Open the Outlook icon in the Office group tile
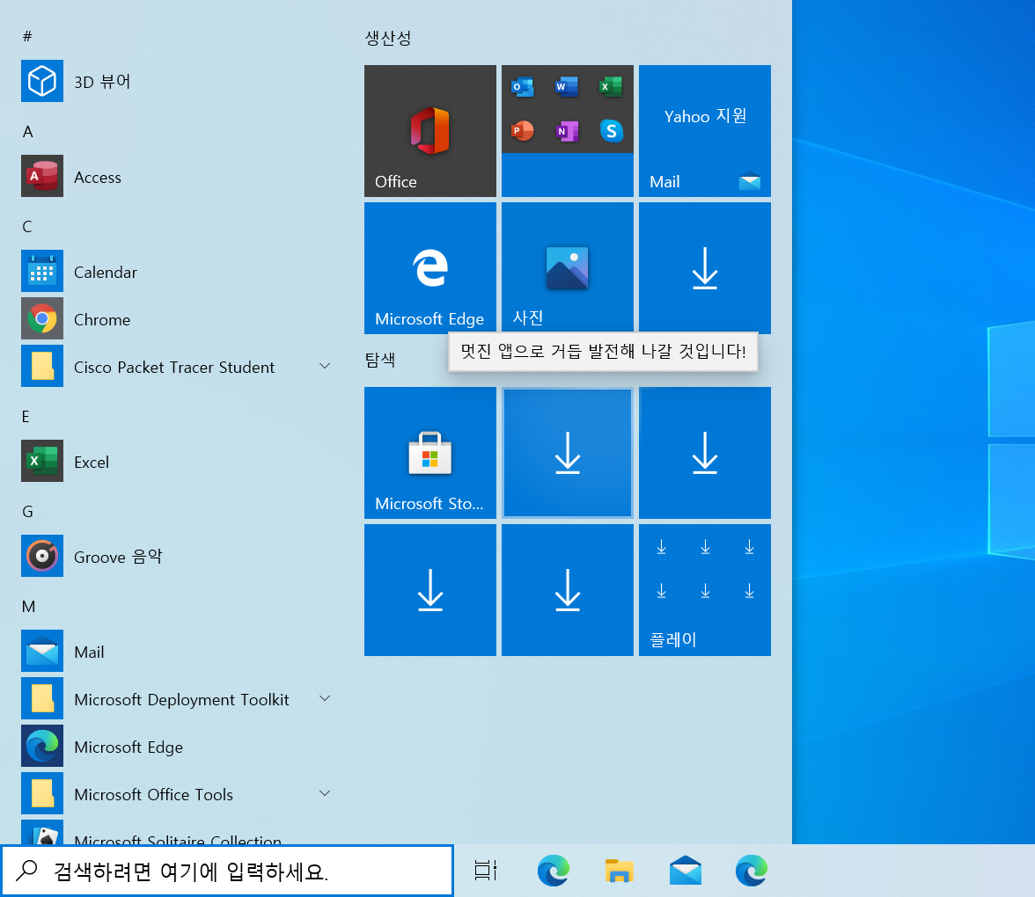 click(x=523, y=86)
